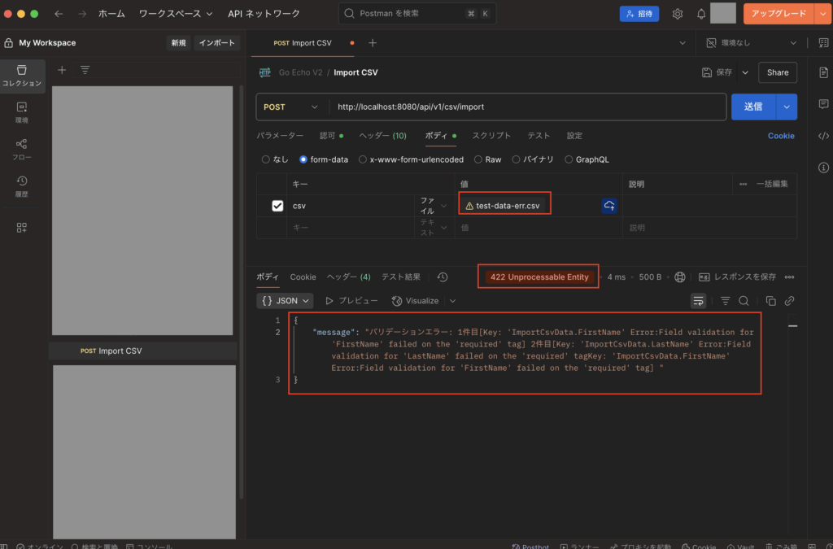Search within the response body
Viewport: 833px width, 549px height.
744,301
